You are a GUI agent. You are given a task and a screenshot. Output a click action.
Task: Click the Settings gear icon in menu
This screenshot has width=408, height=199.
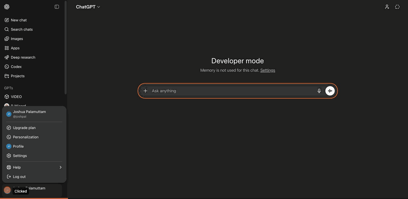click(x=9, y=156)
